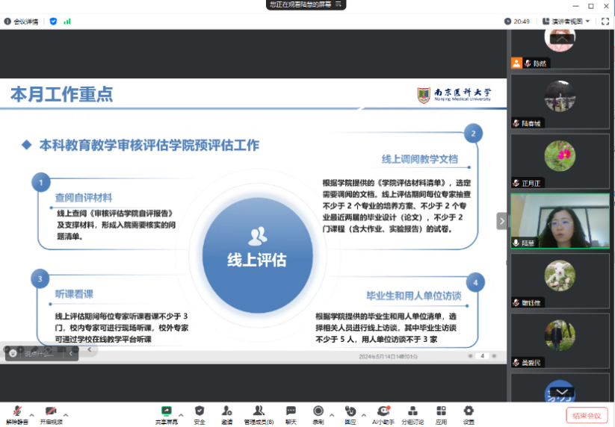This screenshot has height=427, width=615.
Task: Select 陆慧's active video thumbnail
Action: point(560,221)
